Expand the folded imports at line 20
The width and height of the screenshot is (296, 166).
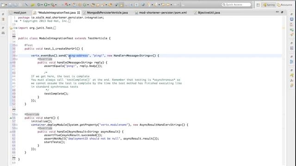point(17,28)
